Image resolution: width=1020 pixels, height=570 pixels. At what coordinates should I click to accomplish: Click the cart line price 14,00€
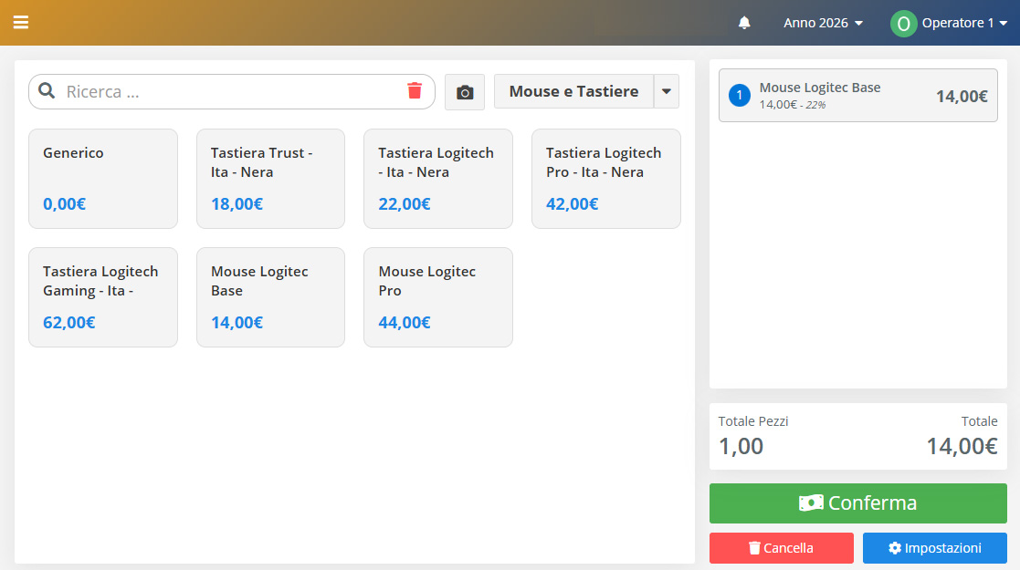962,96
